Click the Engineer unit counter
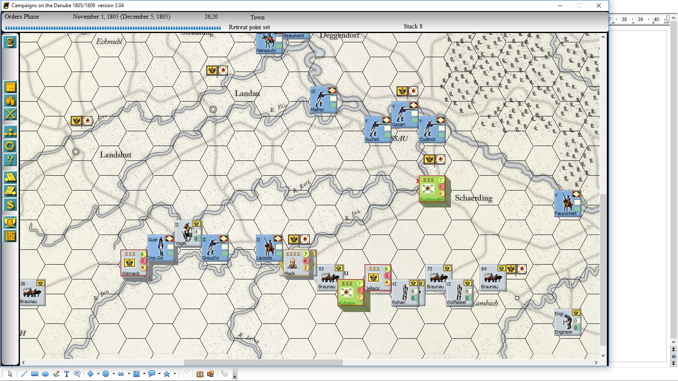This screenshot has width=678, height=381. click(568, 322)
